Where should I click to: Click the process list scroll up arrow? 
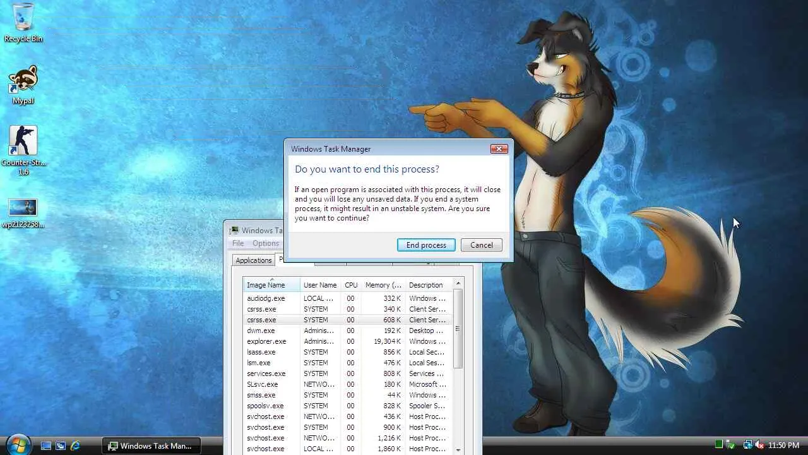(x=459, y=284)
